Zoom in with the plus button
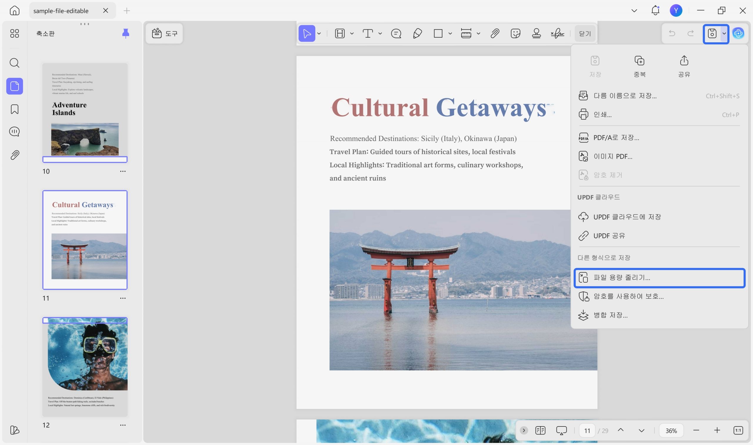Viewport: 753px width, 445px height. click(717, 430)
